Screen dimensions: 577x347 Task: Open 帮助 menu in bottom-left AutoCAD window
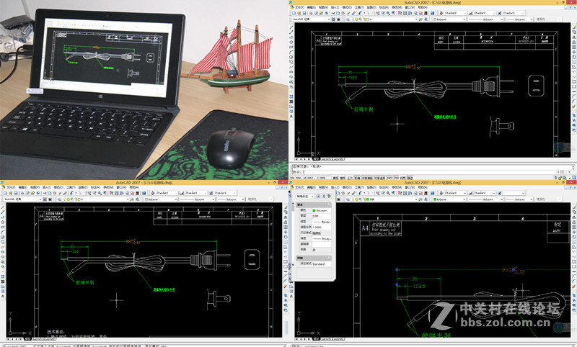point(133,187)
